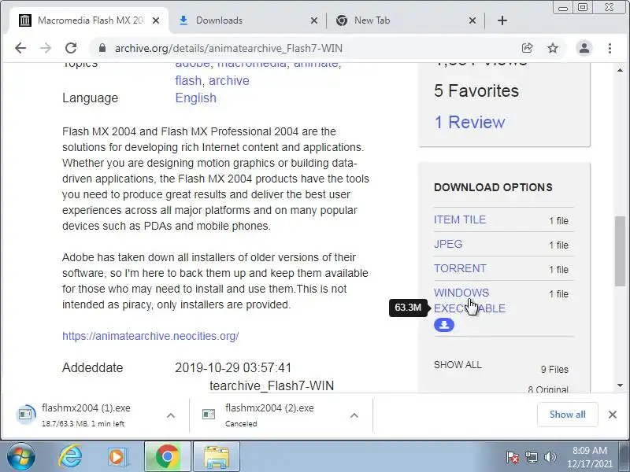630x472 pixels.
Task: Select the Macromedia Flash MX tab
Action: coord(87,20)
